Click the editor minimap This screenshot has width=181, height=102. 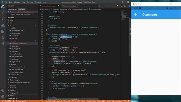point(125,16)
